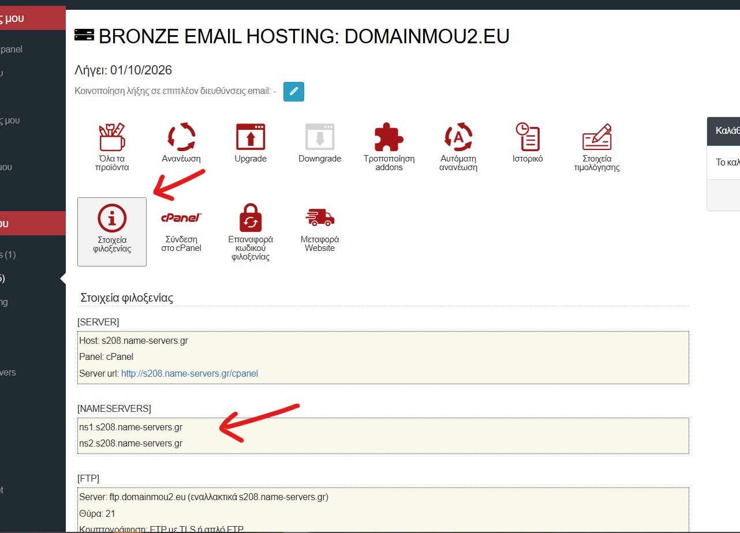Viewport: 740px width, 533px height.
Task: Select the Στοιχεία φιλοξενίας info button
Action: (112, 232)
